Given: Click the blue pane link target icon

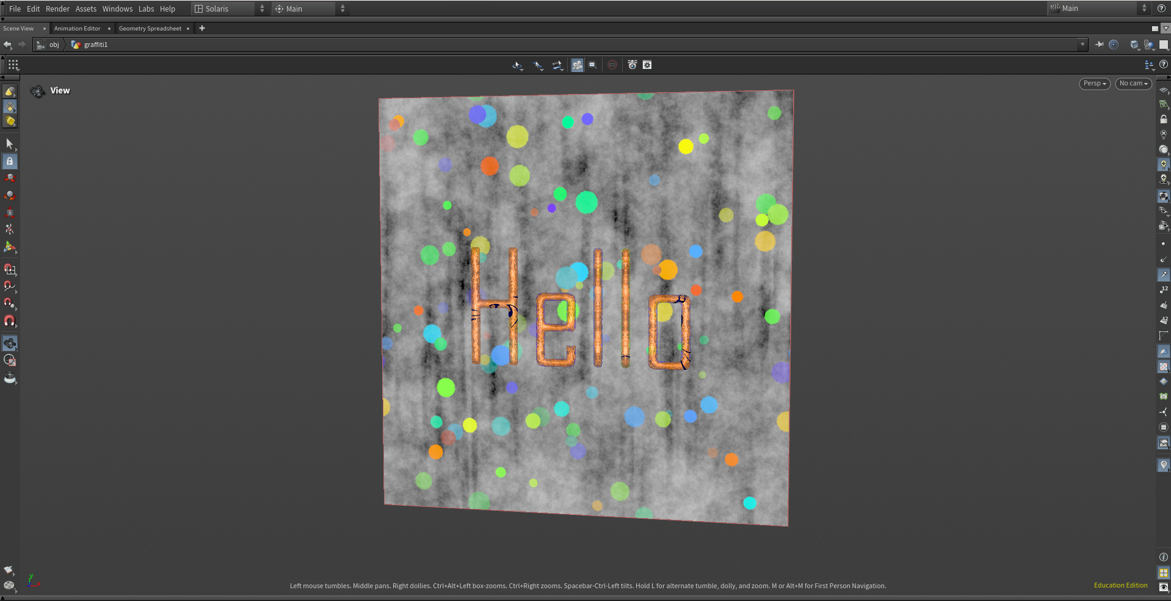Looking at the screenshot, I should [x=1114, y=45].
